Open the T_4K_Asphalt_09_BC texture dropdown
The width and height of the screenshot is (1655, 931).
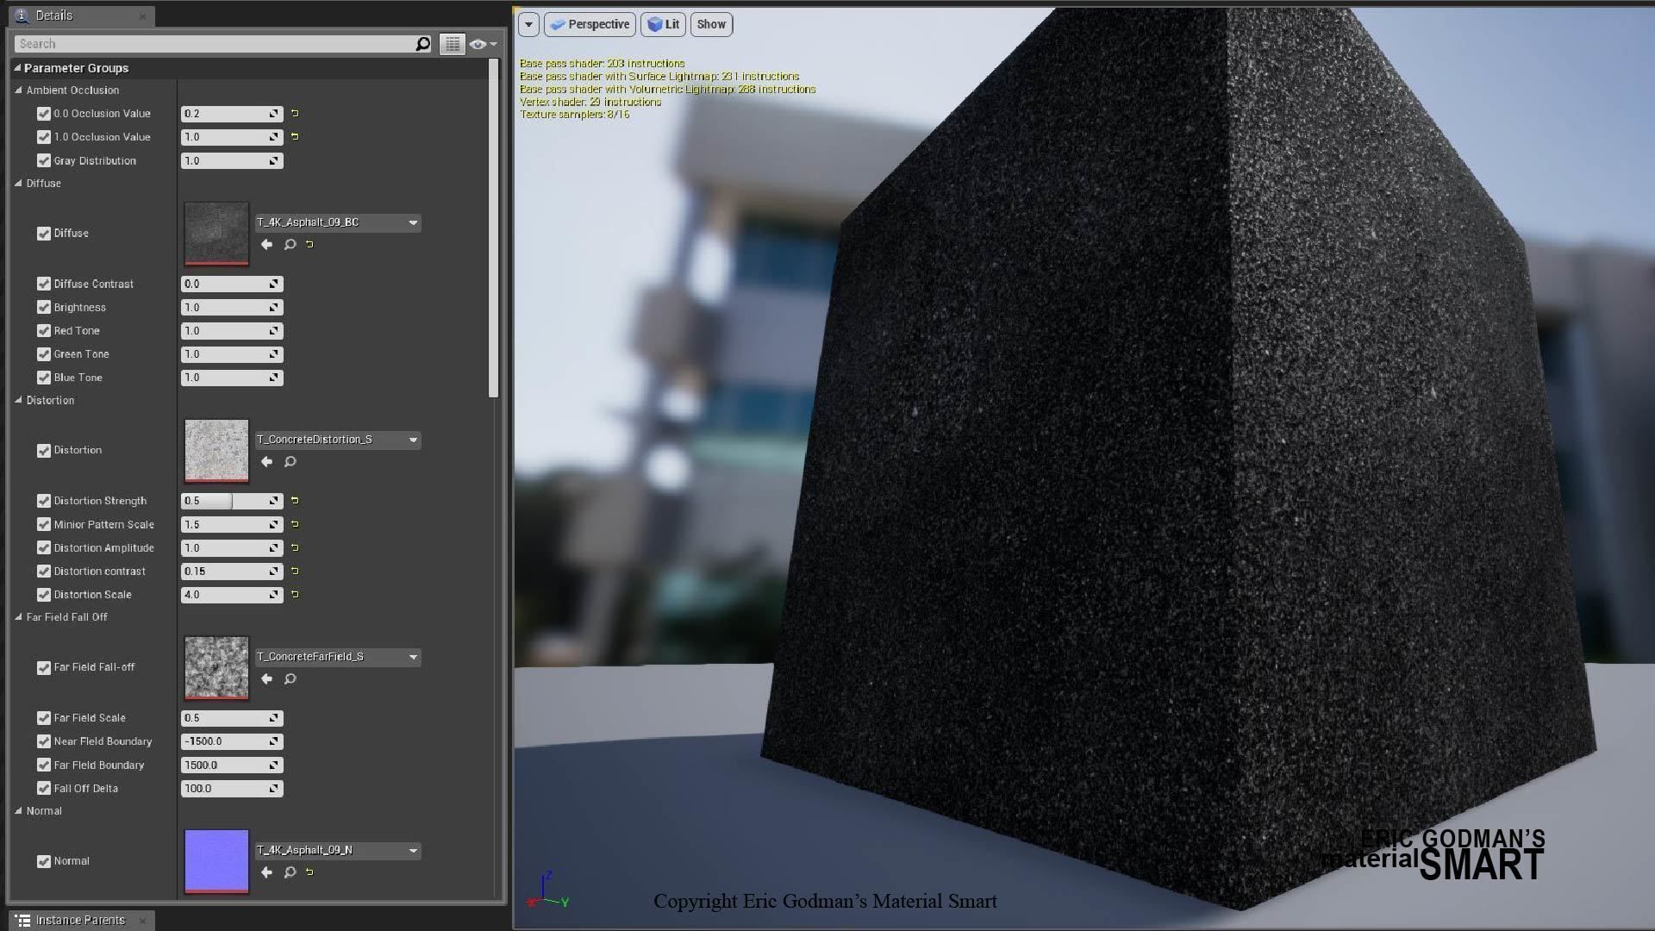tap(337, 222)
